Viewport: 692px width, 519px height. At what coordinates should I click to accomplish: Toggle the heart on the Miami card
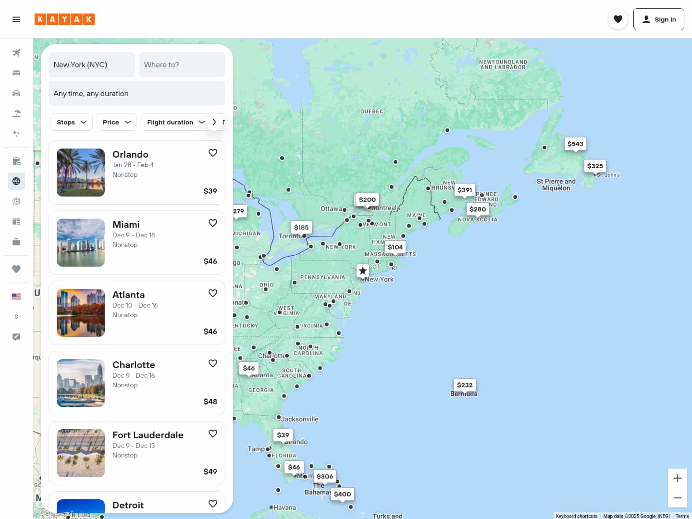point(213,223)
